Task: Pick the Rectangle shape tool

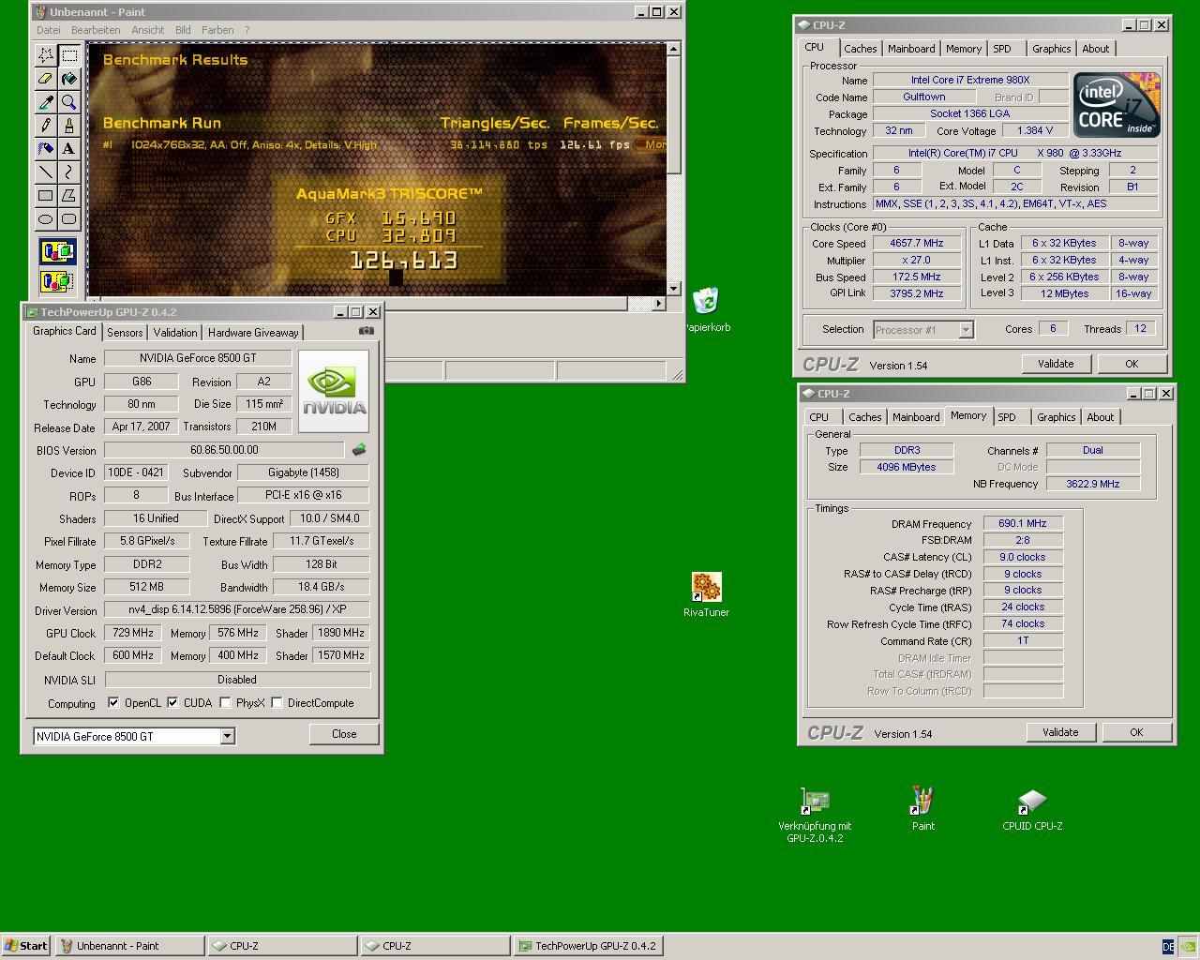Action: click(45, 196)
